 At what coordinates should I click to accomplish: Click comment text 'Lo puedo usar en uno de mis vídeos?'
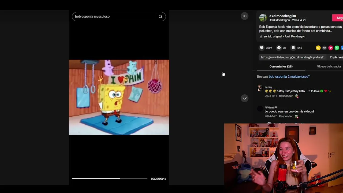tap(289, 112)
